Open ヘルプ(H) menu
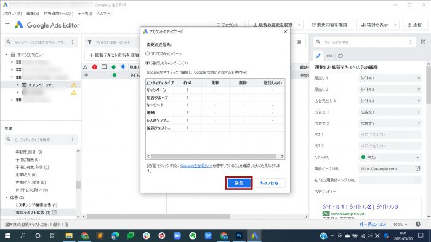The width and height of the screenshot is (431, 242). (x=104, y=14)
